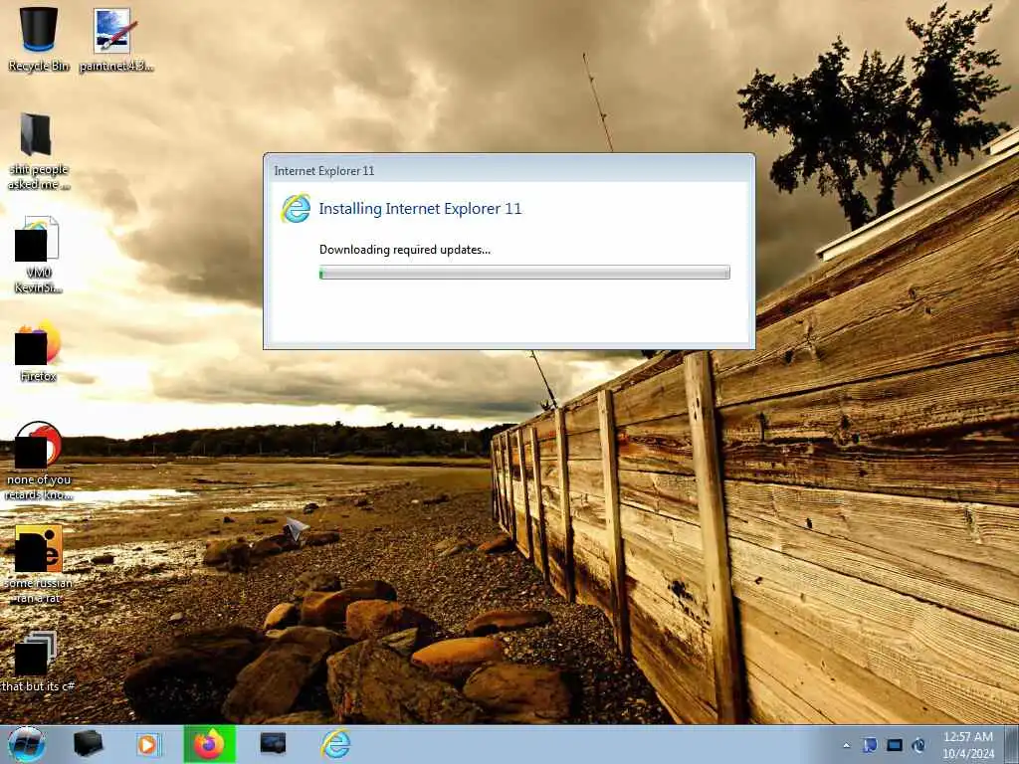Click the Internet Explorer logo in installer dialog
The height and width of the screenshot is (764, 1019).
click(x=296, y=209)
